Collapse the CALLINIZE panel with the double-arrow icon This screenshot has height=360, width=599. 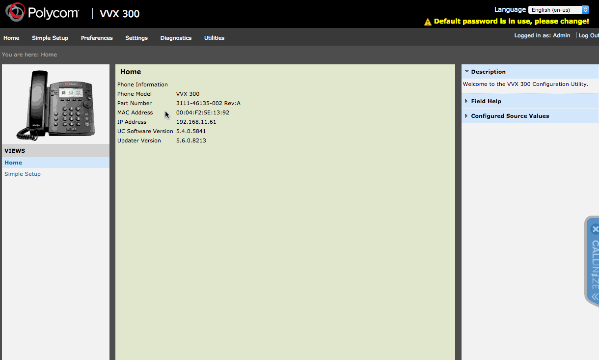pos(595,296)
